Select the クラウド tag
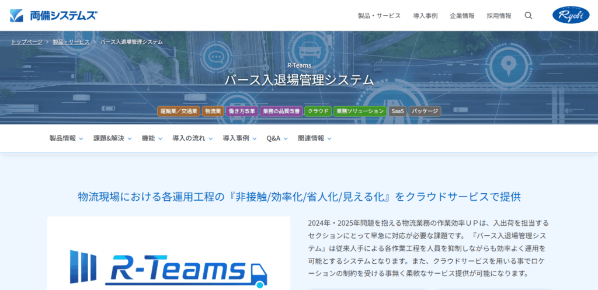The image size is (598, 290). click(x=318, y=111)
